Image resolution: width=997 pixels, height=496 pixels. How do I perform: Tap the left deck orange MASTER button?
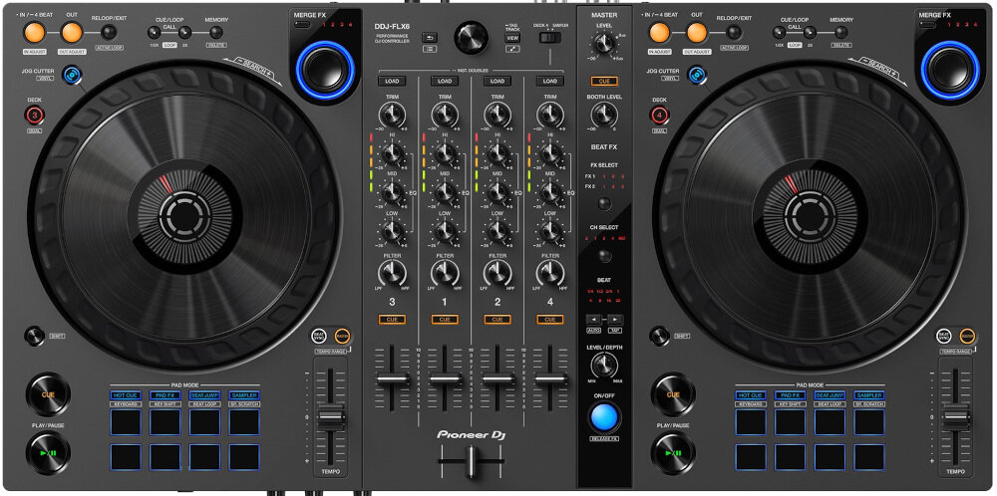click(x=343, y=336)
